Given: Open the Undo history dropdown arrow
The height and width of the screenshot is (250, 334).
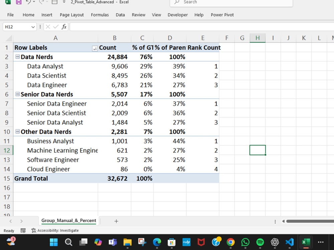Looking at the screenshot, I should tap(34, 2).
